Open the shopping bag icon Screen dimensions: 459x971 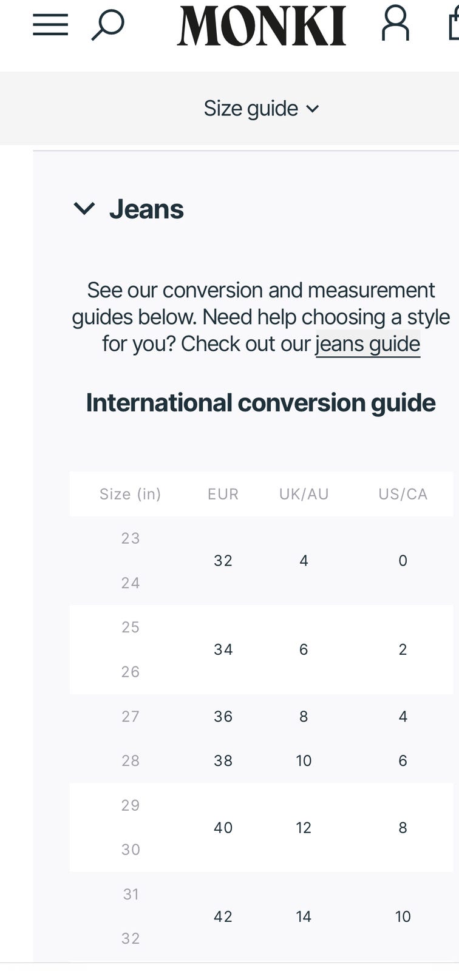[453, 24]
